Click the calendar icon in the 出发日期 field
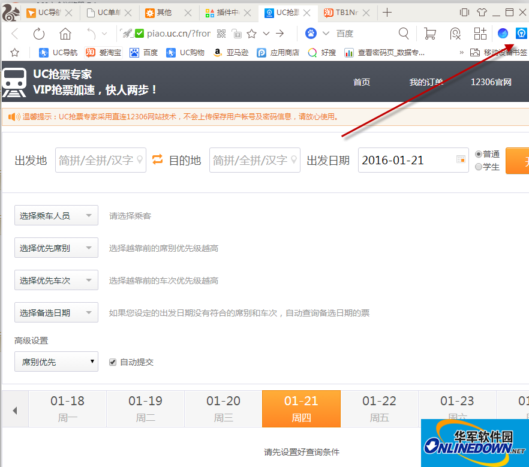This screenshot has height=467, width=529. (x=460, y=160)
